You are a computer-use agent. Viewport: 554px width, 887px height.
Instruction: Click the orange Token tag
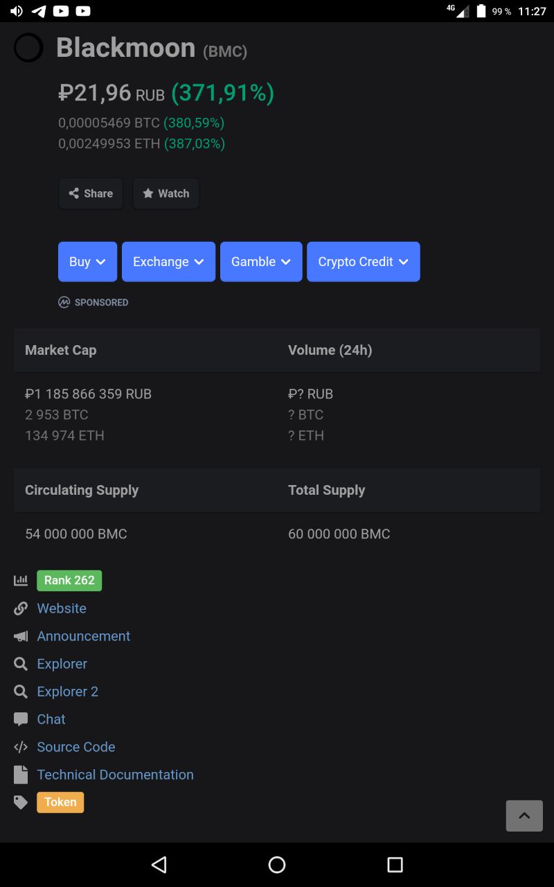pos(60,802)
